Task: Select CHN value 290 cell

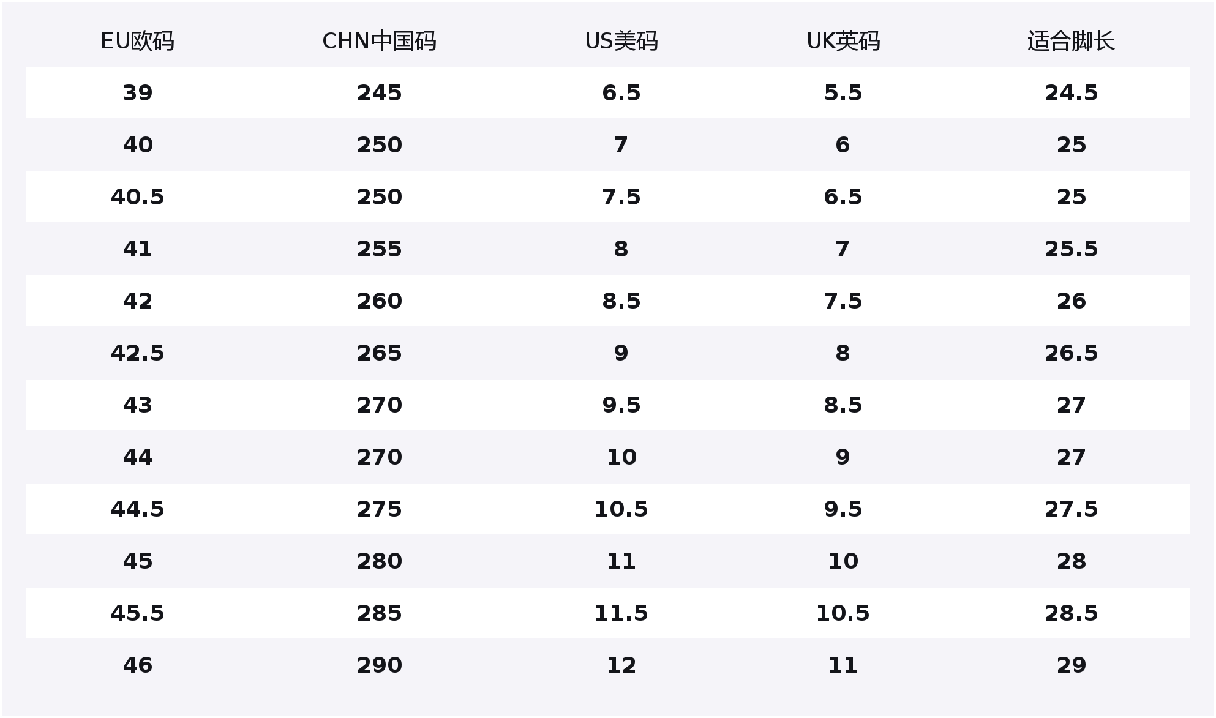Action: tap(379, 665)
